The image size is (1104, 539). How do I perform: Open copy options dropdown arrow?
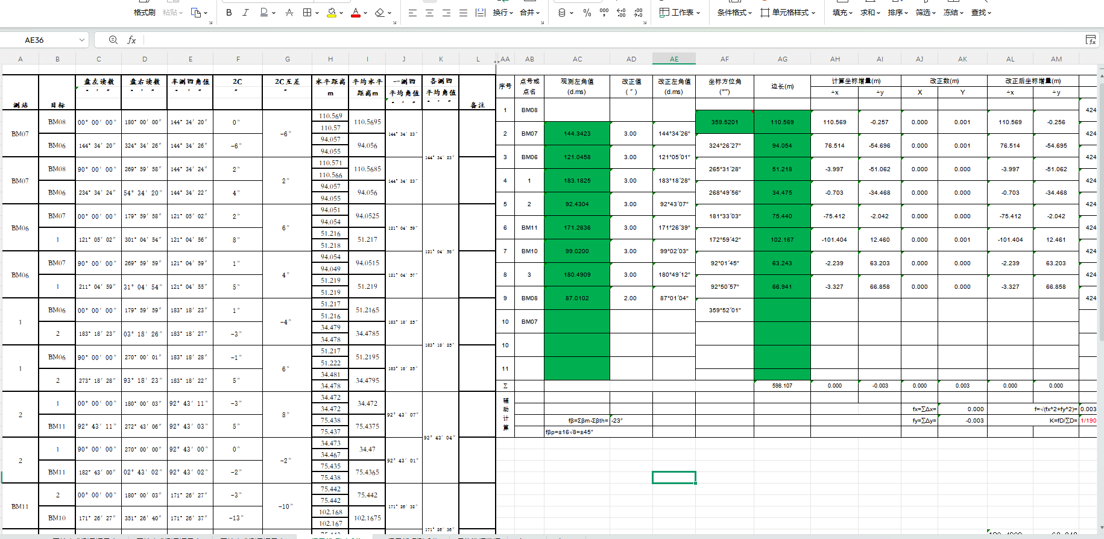[x=206, y=13]
